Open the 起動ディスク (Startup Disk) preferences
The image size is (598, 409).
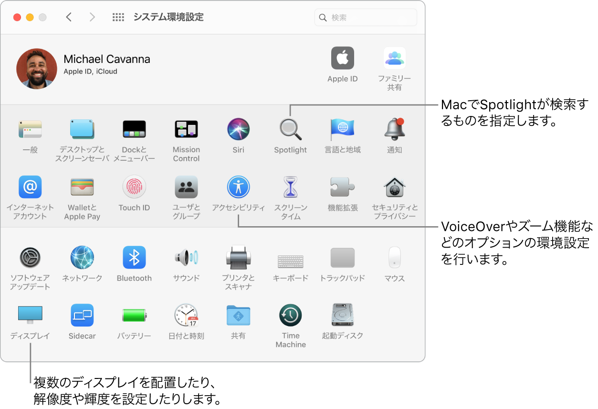pyautogui.click(x=342, y=315)
